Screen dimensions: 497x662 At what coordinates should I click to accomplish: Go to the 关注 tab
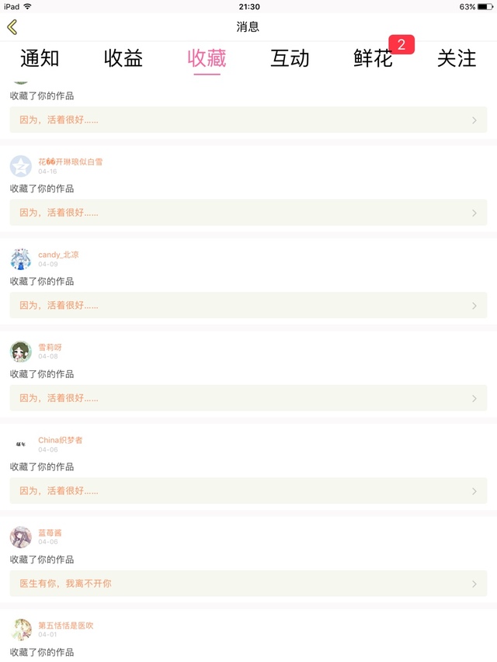point(457,58)
